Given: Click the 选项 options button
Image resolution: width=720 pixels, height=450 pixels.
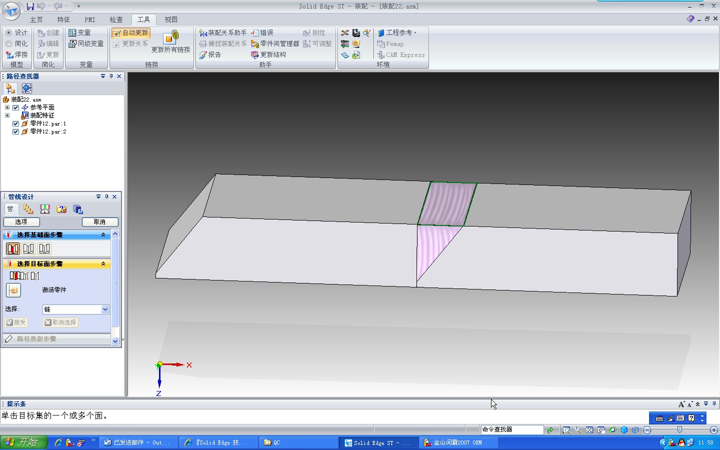Looking at the screenshot, I should [x=21, y=222].
